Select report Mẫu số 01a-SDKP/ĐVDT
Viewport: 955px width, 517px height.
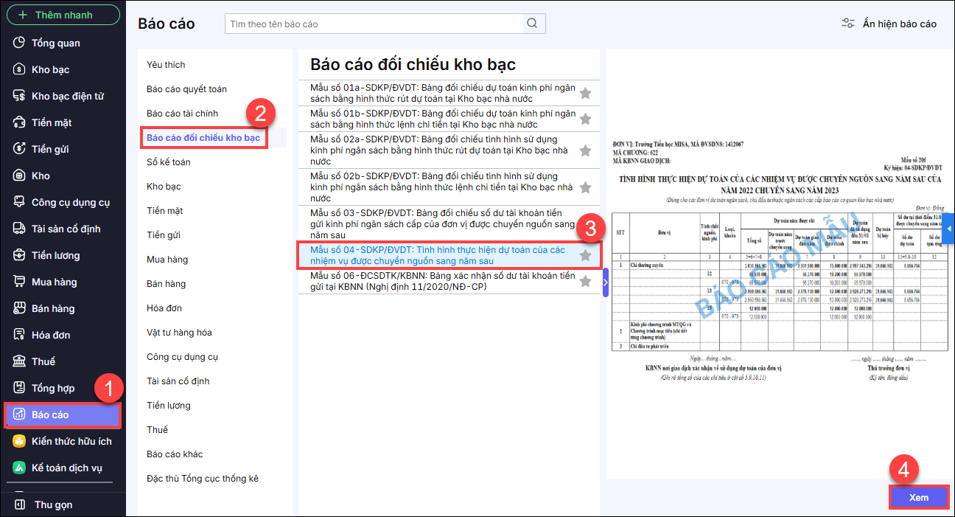tap(449, 93)
